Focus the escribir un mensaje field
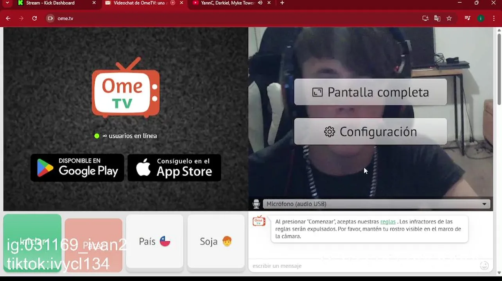 pyautogui.click(x=364, y=266)
